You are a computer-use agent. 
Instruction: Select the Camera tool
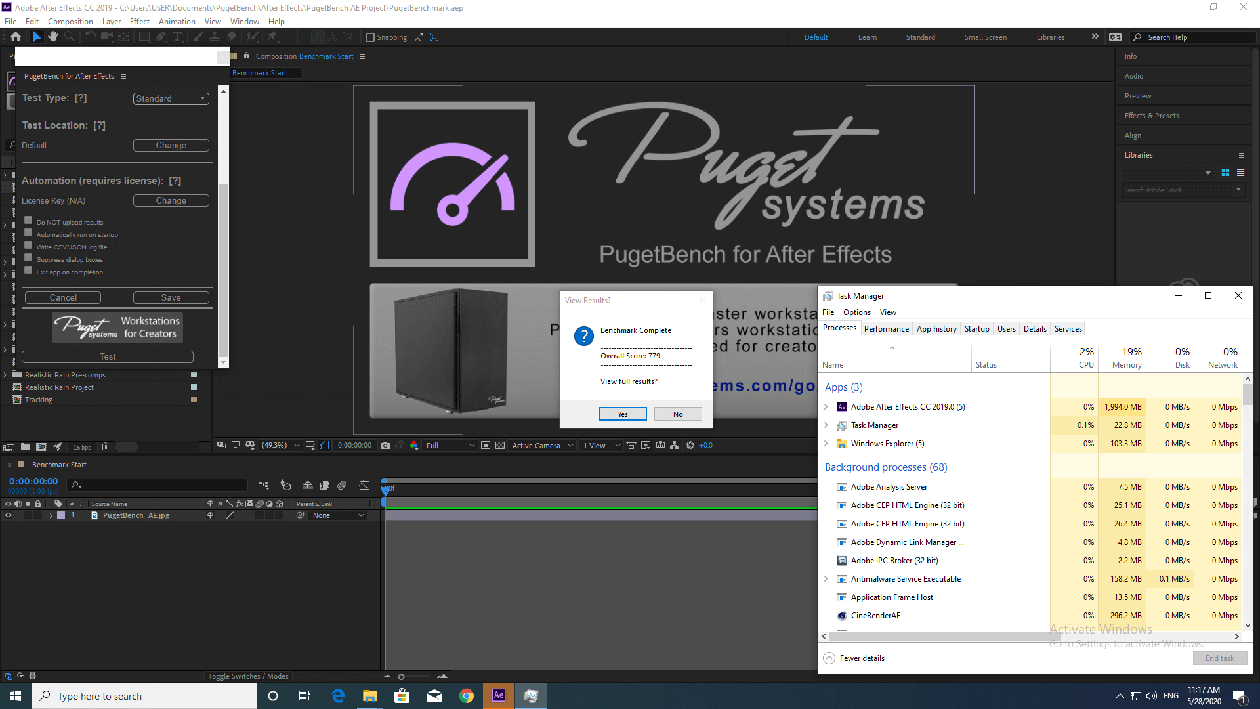[107, 37]
